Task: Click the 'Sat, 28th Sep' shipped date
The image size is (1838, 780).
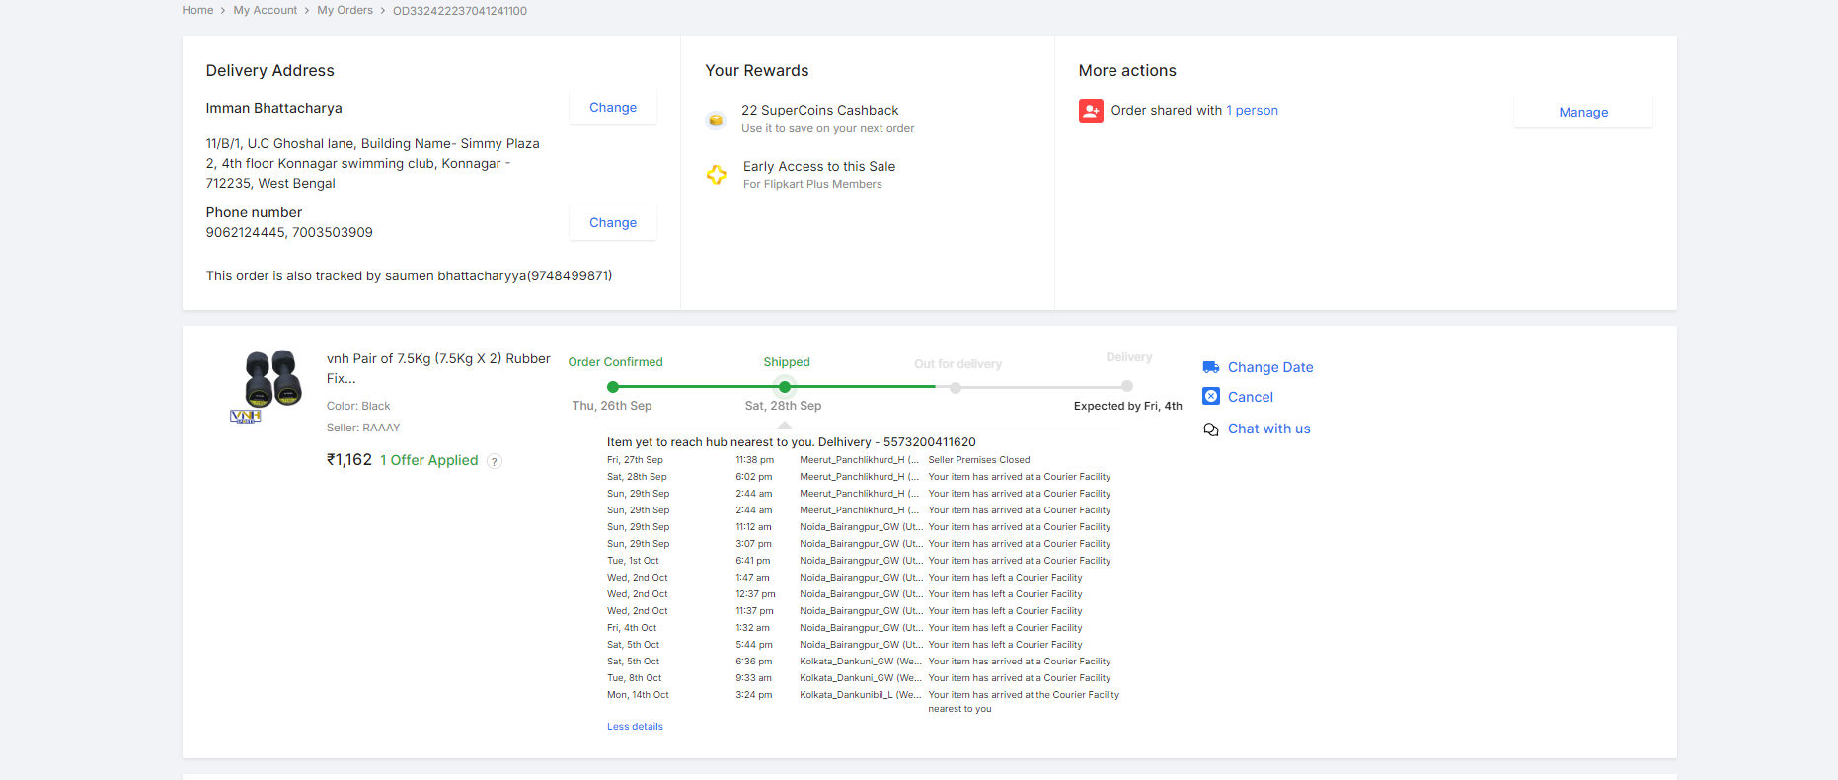Action: point(783,406)
